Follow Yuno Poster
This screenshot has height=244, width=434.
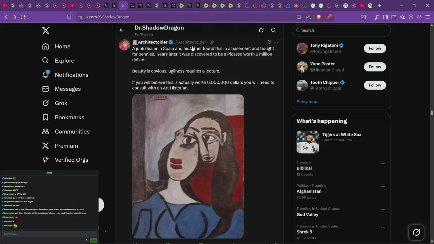[375, 67]
